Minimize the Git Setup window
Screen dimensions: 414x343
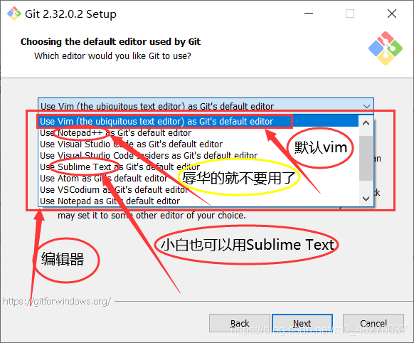(309, 14)
